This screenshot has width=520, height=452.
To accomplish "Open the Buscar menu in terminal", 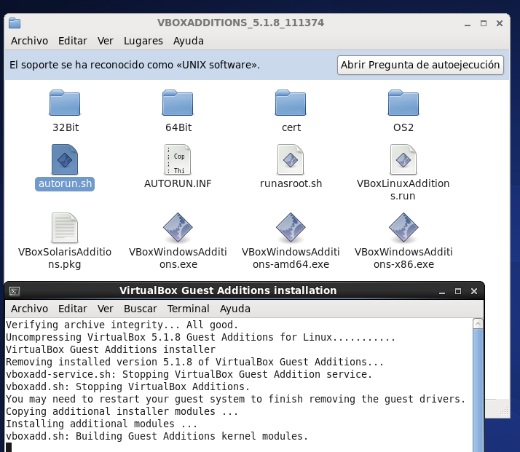I will (x=141, y=309).
